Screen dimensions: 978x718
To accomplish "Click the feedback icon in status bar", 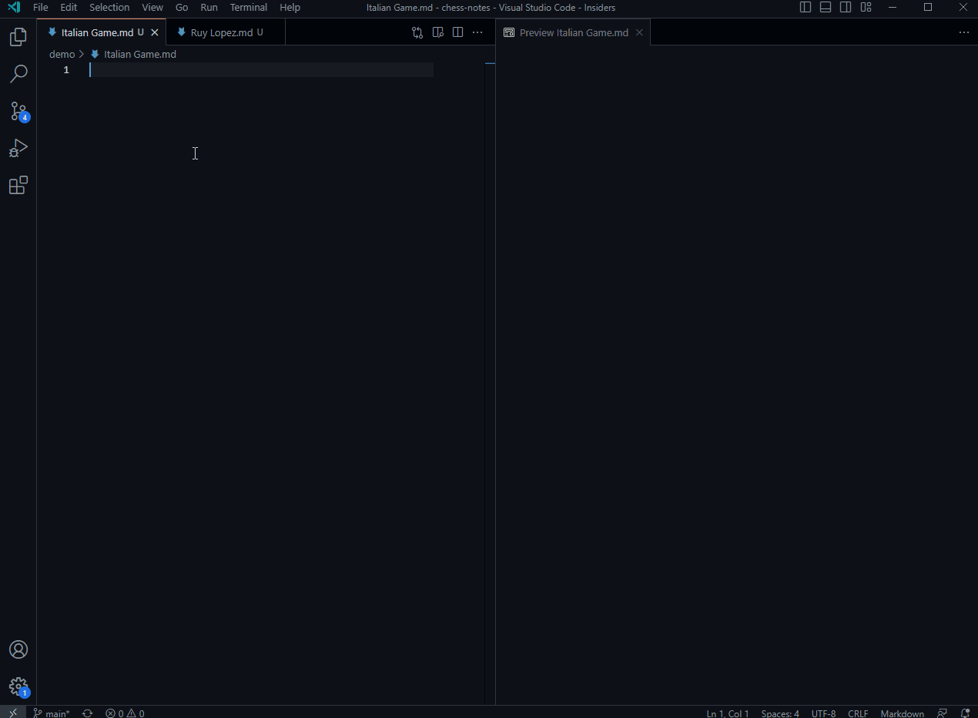I will coord(943,713).
